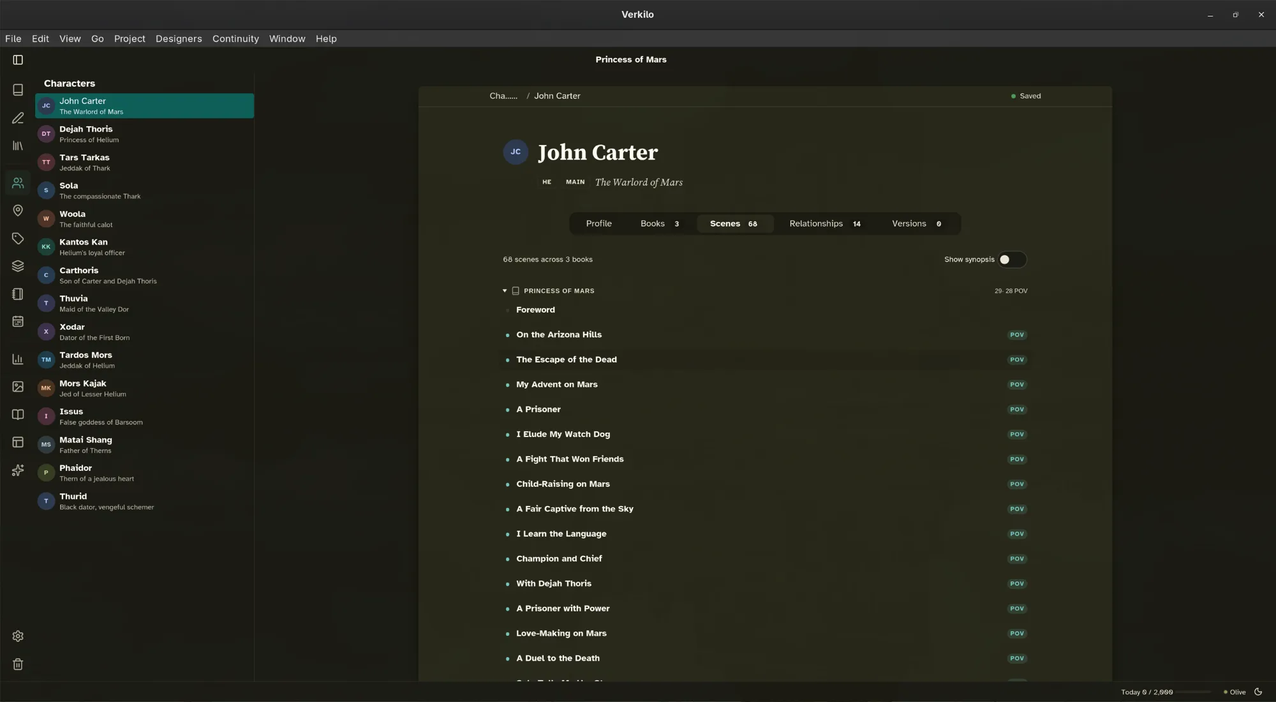
Task: Click the HE pronoun badge
Action: click(547, 183)
